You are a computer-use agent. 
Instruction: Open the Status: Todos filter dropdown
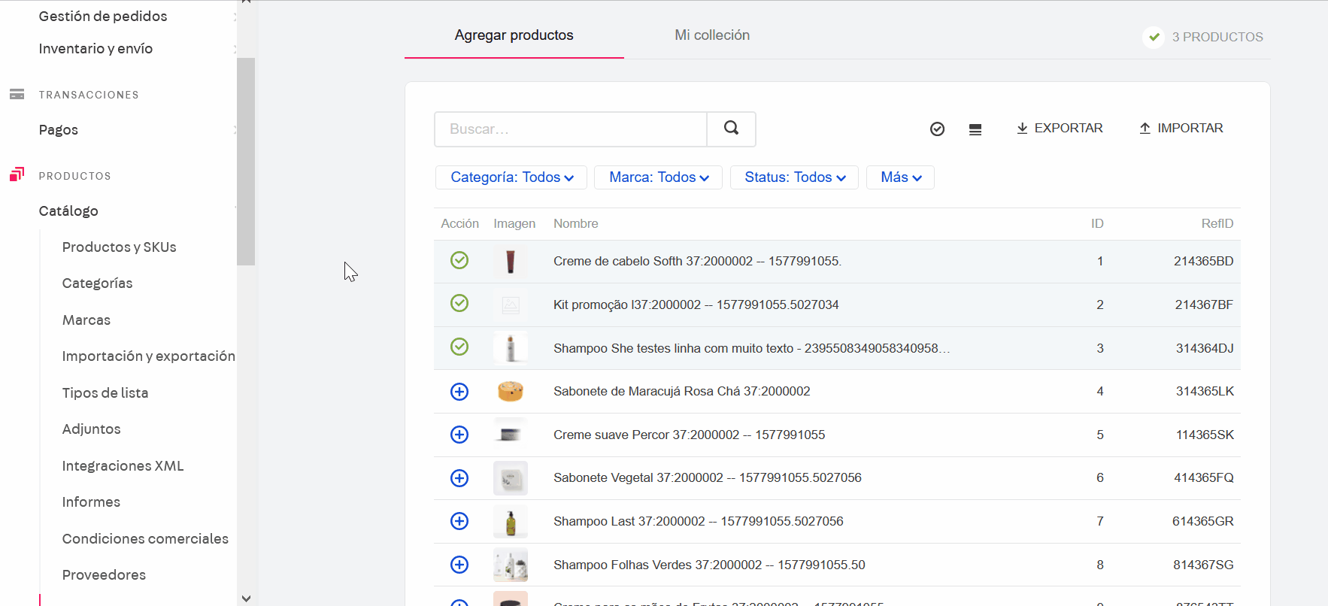click(794, 177)
